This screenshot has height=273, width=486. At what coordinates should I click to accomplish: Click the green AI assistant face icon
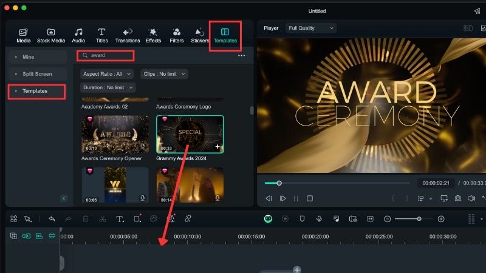(x=268, y=219)
